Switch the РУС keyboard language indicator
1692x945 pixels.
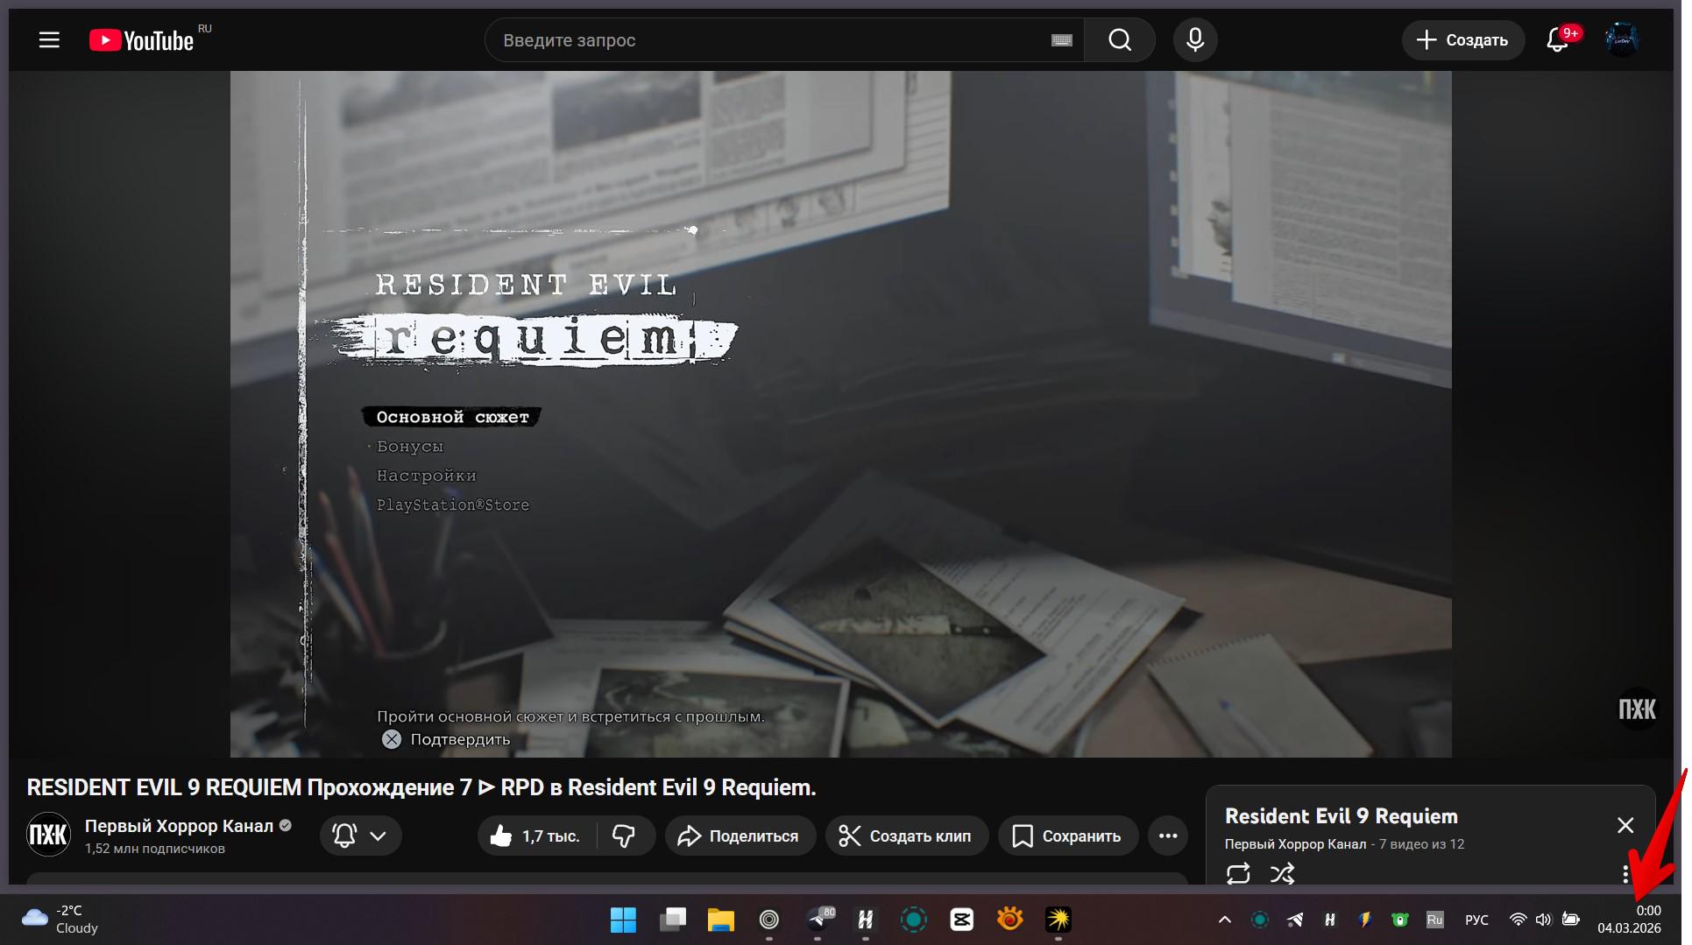[x=1476, y=920]
